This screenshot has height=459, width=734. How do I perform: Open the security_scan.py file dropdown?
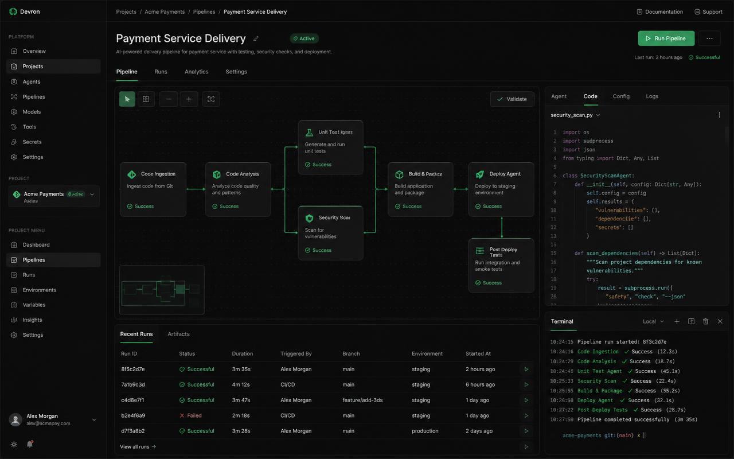[575, 115]
